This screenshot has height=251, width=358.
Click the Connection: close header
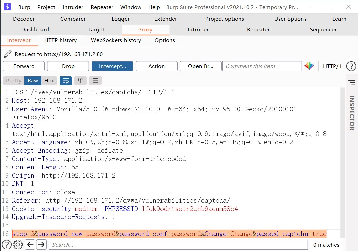[43, 192]
